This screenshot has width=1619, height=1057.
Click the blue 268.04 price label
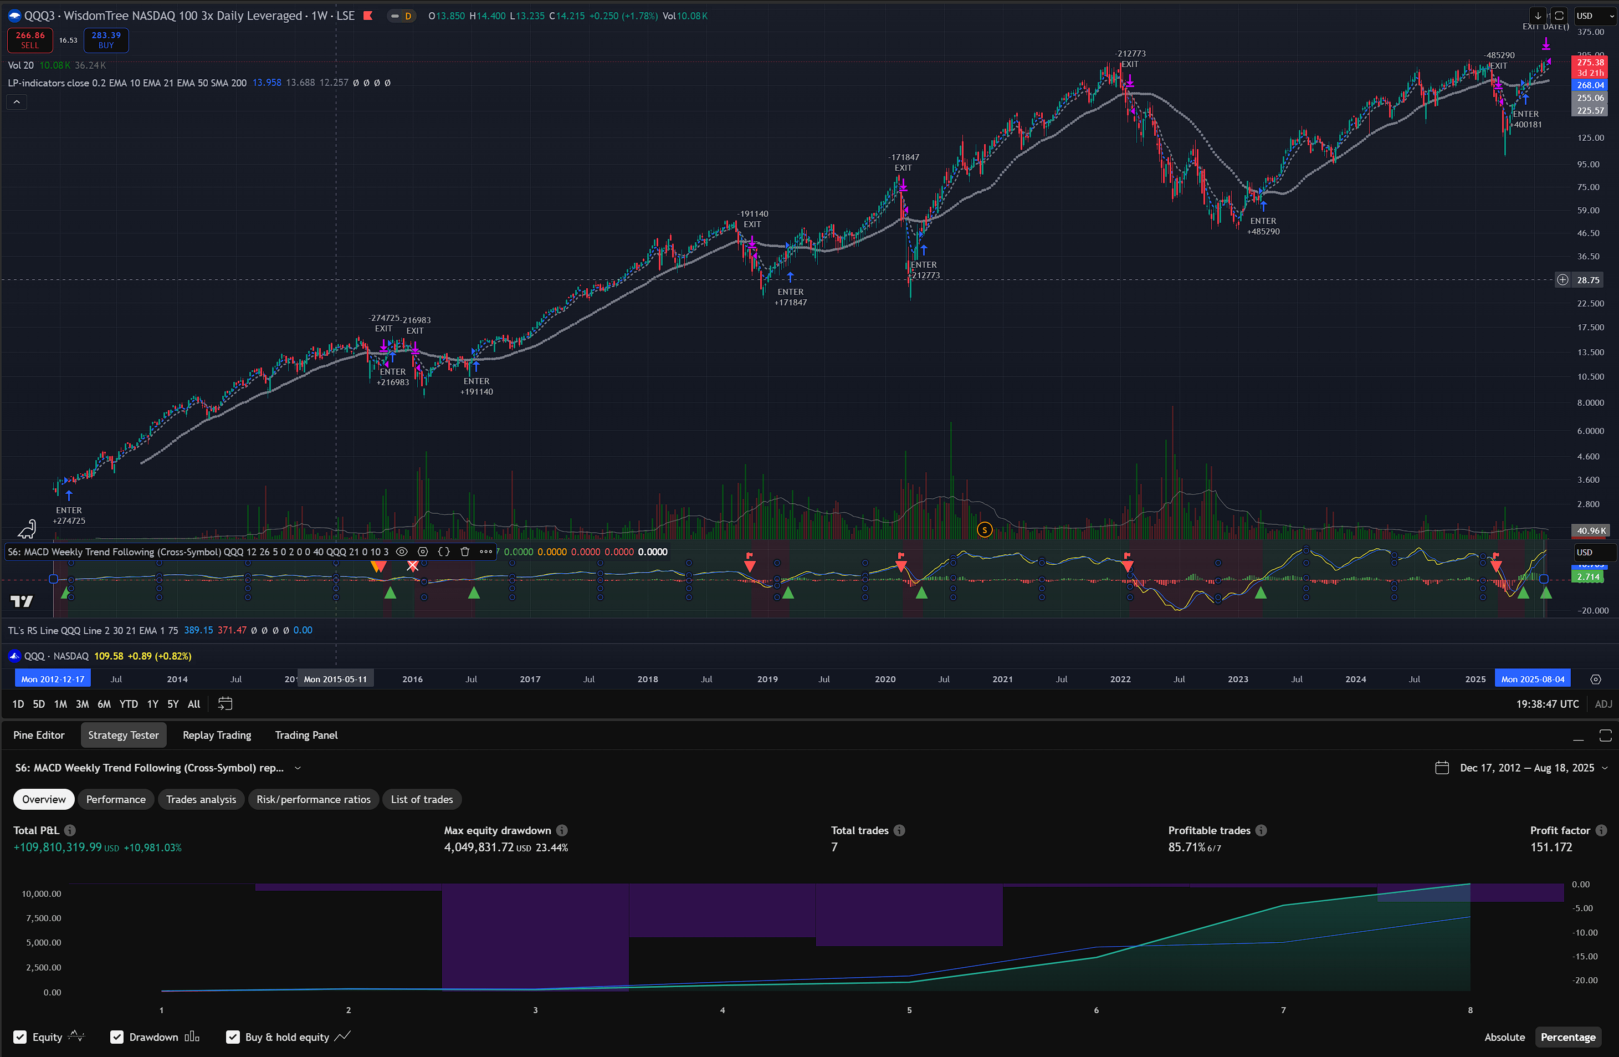(1590, 85)
